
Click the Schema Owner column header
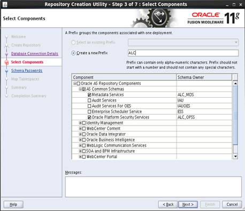(x=204, y=77)
